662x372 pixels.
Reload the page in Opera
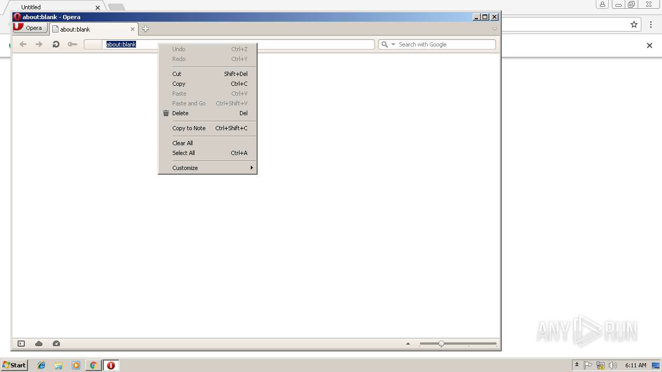coord(56,44)
